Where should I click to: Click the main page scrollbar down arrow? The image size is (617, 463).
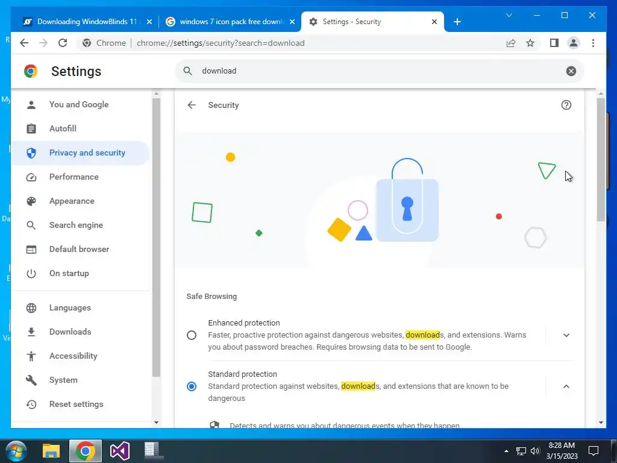[601, 423]
